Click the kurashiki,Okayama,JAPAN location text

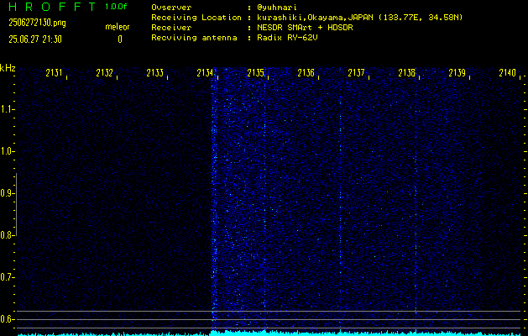(315, 18)
